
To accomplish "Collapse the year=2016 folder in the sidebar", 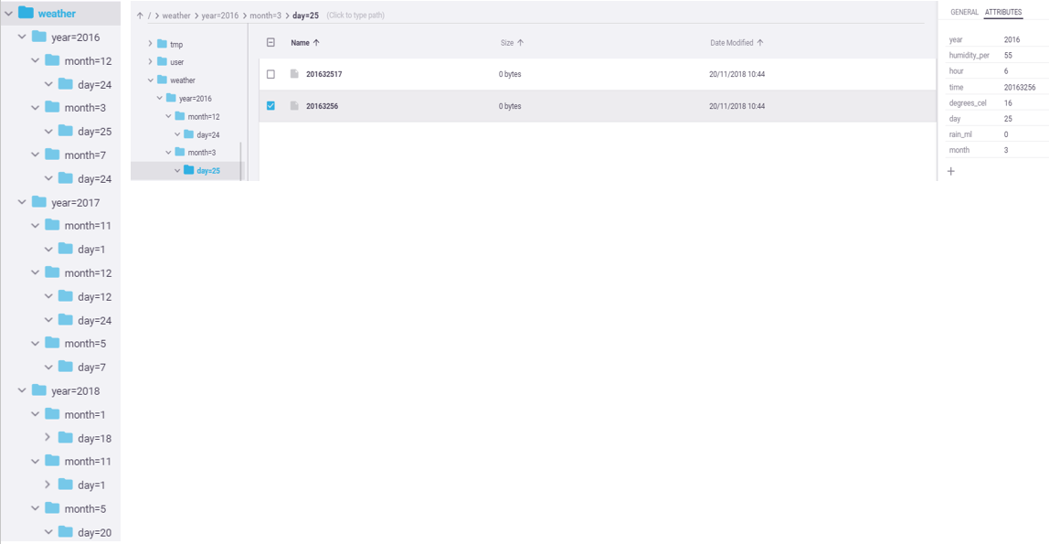I will click(22, 37).
